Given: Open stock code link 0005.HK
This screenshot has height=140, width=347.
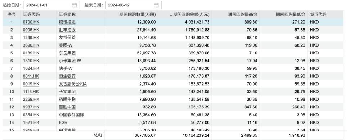Looking at the screenshot, I should tap(31, 30).
